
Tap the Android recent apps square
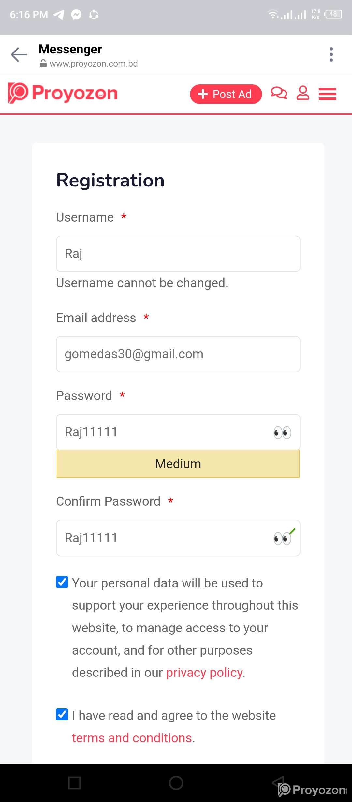[x=74, y=782]
